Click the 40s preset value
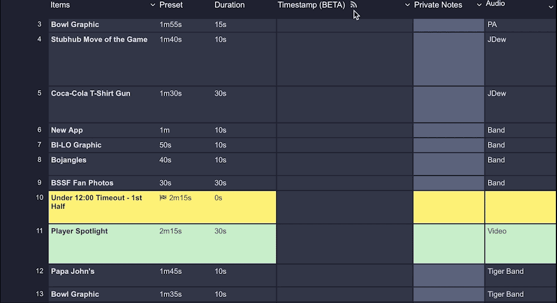Screen dimensions: 557x303 click(165, 160)
